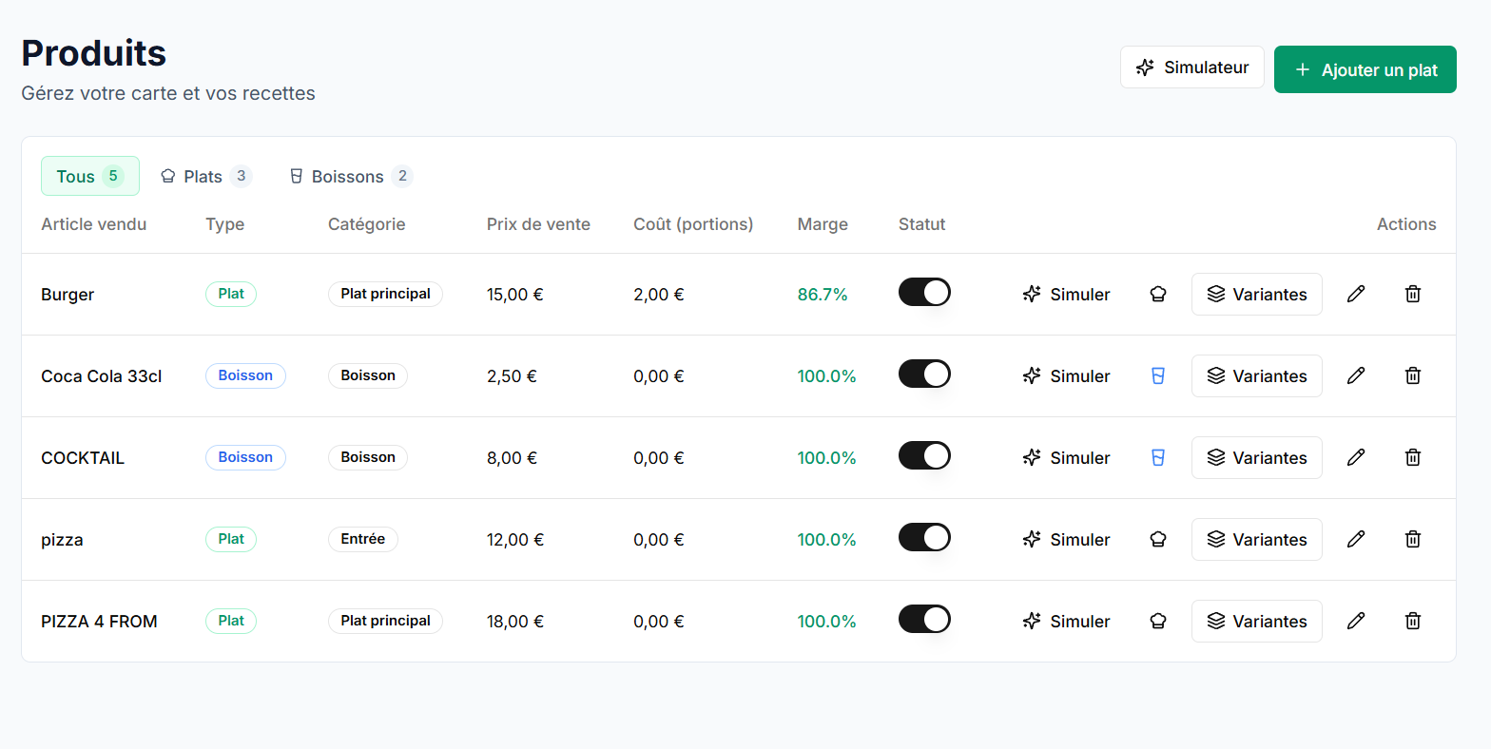This screenshot has width=1491, height=749.
Task: Toggle the PIZZA 4 FROM status switch
Action: [924, 619]
